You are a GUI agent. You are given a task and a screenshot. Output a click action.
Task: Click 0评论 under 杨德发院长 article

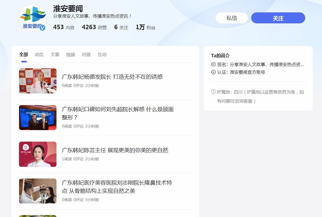pyautogui.click(x=79, y=86)
